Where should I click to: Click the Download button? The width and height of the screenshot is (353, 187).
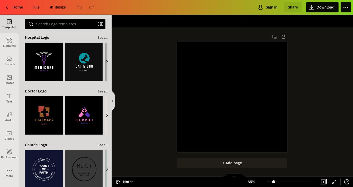322,7
